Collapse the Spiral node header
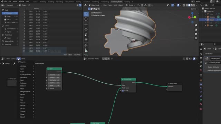This screenshot has width=221, height=124. point(48,69)
